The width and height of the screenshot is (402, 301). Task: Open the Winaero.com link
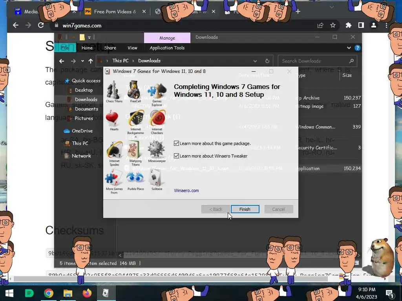[186, 190]
